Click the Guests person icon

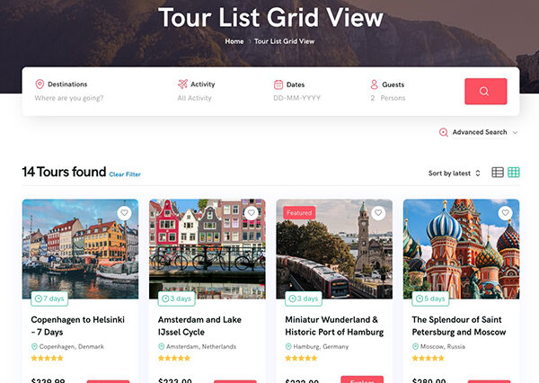coord(374,85)
